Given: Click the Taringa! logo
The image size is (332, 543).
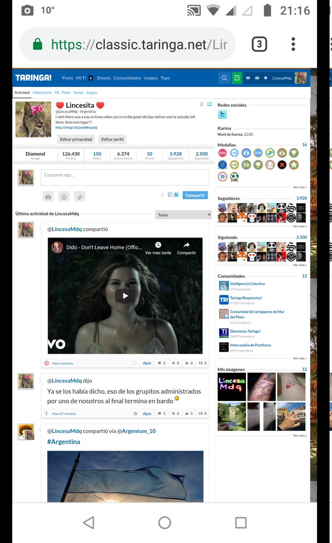Looking at the screenshot, I should tap(33, 78).
